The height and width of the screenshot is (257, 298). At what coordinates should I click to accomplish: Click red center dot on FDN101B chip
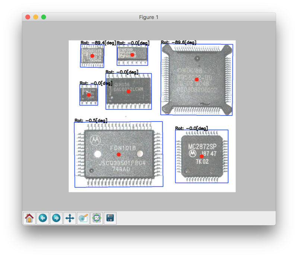point(119,154)
